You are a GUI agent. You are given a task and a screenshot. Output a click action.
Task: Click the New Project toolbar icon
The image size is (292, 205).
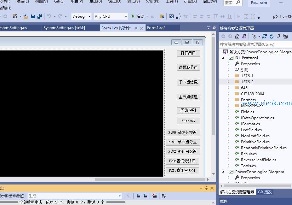[x=15, y=16]
